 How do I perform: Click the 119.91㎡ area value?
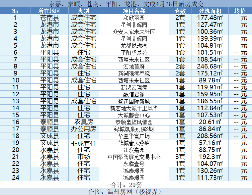click(210, 87)
